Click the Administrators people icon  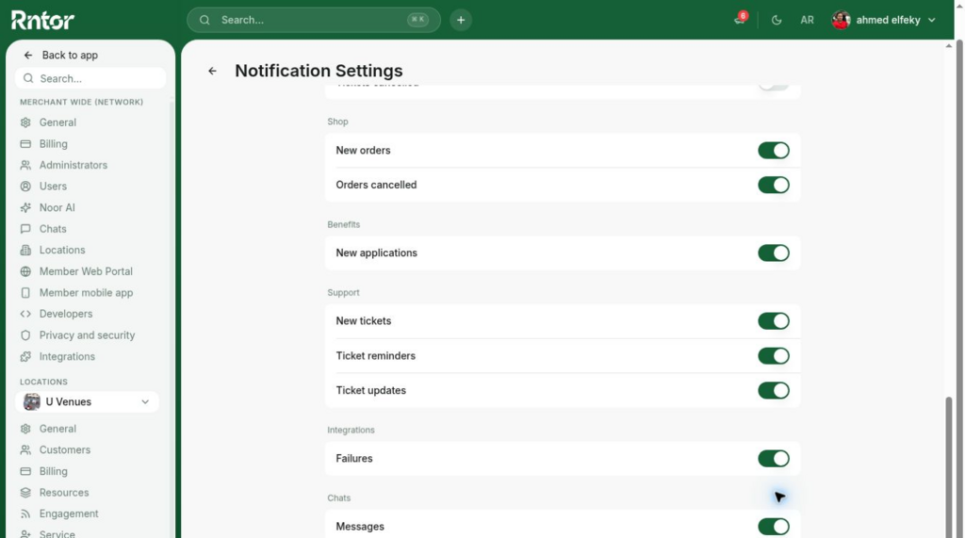(25, 165)
